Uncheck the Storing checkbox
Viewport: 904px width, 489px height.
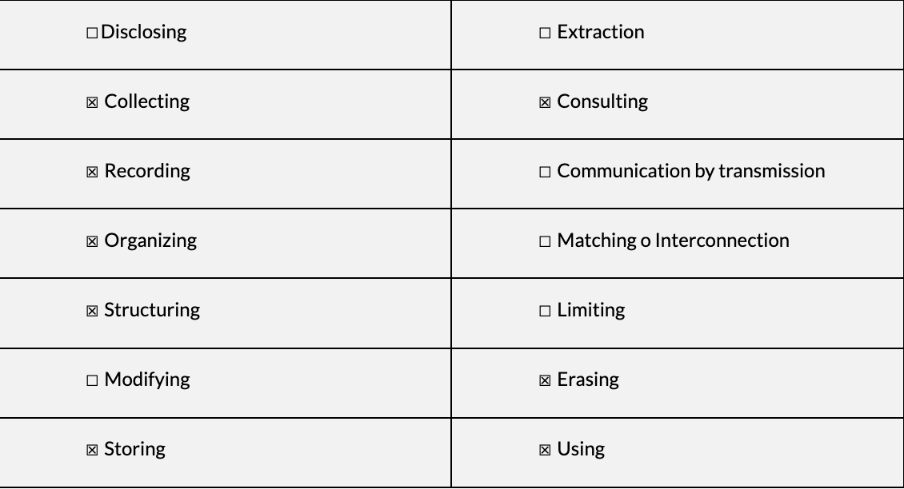pyautogui.click(x=92, y=450)
